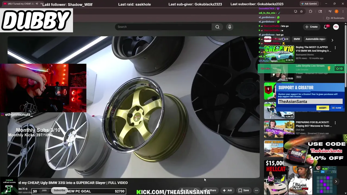Viewport: 347px width, 195px height.
Task: Click the video title 'CHEAP, Ugly BMW 335i'
Action: 73,183
